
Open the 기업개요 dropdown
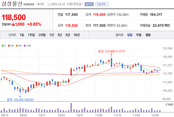(102, 4)
